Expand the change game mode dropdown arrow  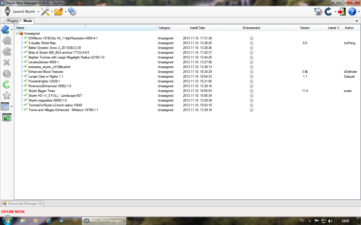tap(335, 12)
